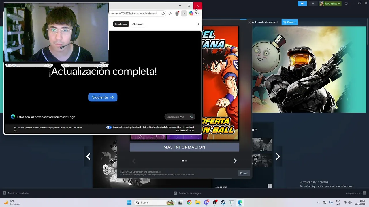This screenshot has width=369, height=207.
Task: Open Steam notifications bell
Action: 313,3
